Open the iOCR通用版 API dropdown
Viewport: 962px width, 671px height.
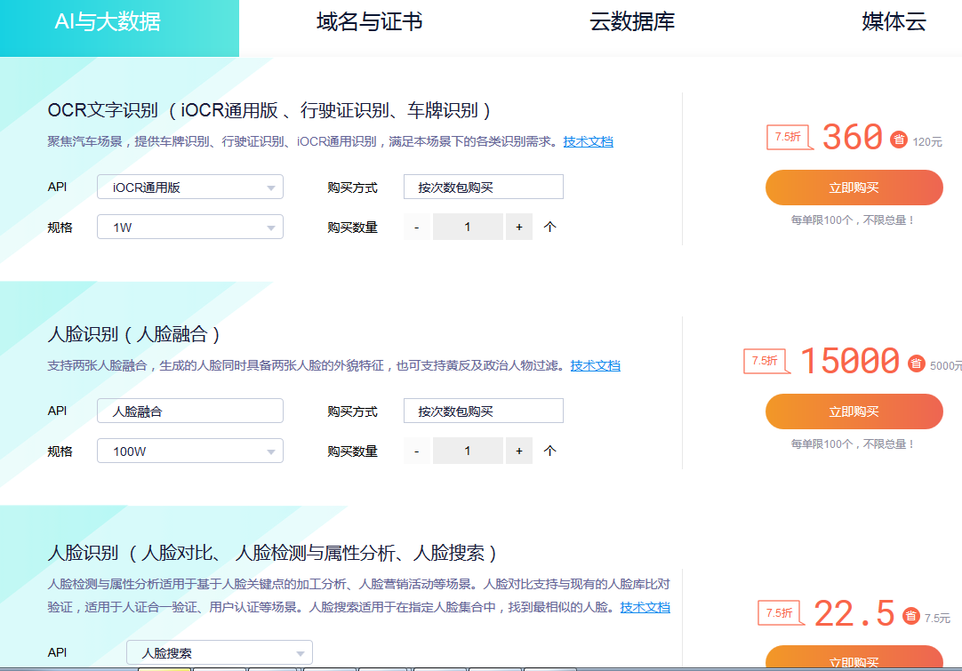click(189, 188)
